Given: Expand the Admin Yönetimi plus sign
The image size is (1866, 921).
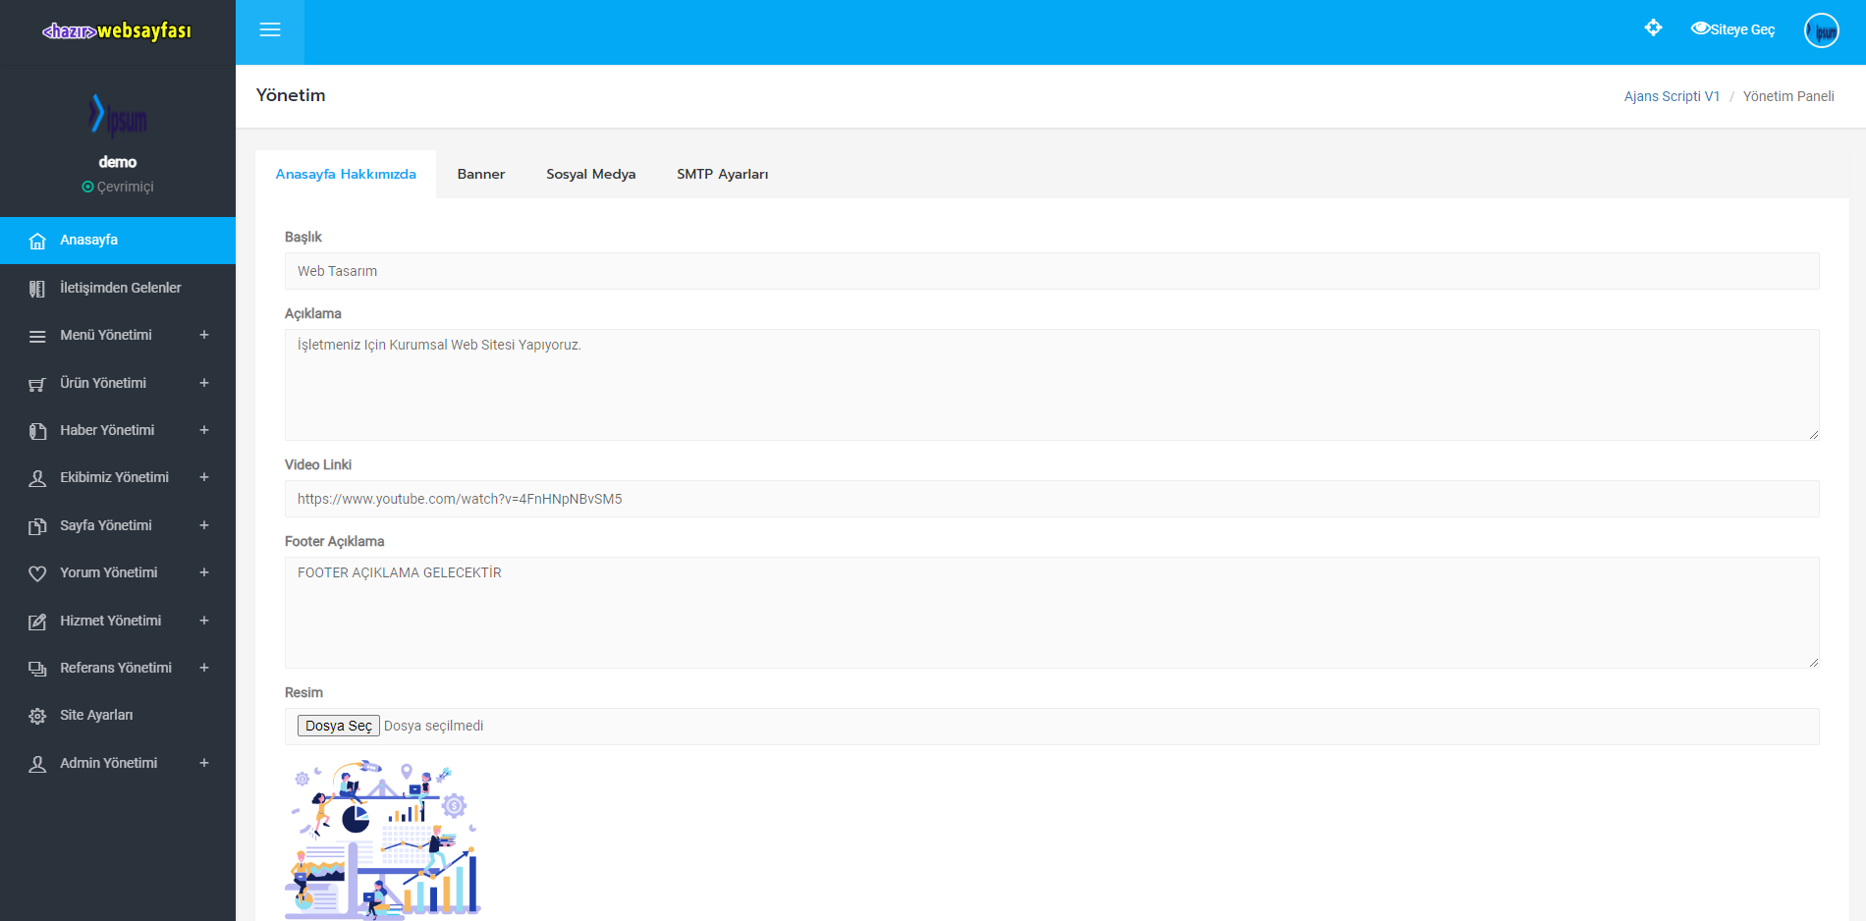Looking at the screenshot, I should [204, 763].
